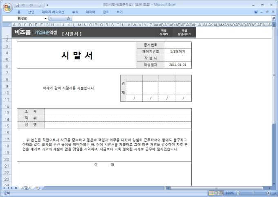Open Excel Help question mark icon
Viewport: 278px width, 197px height.
(x=256, y=12)
